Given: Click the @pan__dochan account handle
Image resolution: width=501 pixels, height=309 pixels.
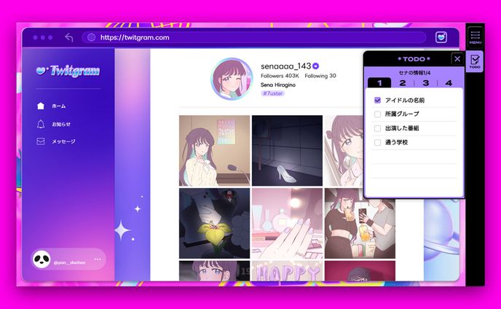Looking at the screenshot, I should pos(69,262).
